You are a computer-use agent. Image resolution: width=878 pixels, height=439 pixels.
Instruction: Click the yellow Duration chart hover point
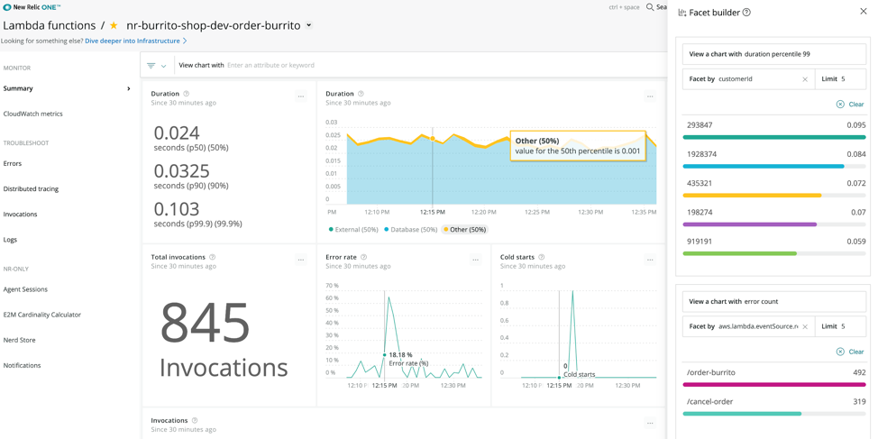coord(433,138)
